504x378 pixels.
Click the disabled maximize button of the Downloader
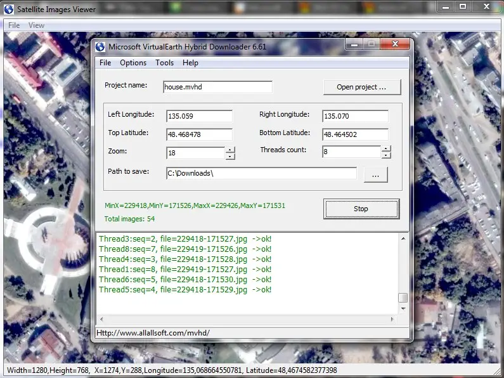[x=372, y=44]
